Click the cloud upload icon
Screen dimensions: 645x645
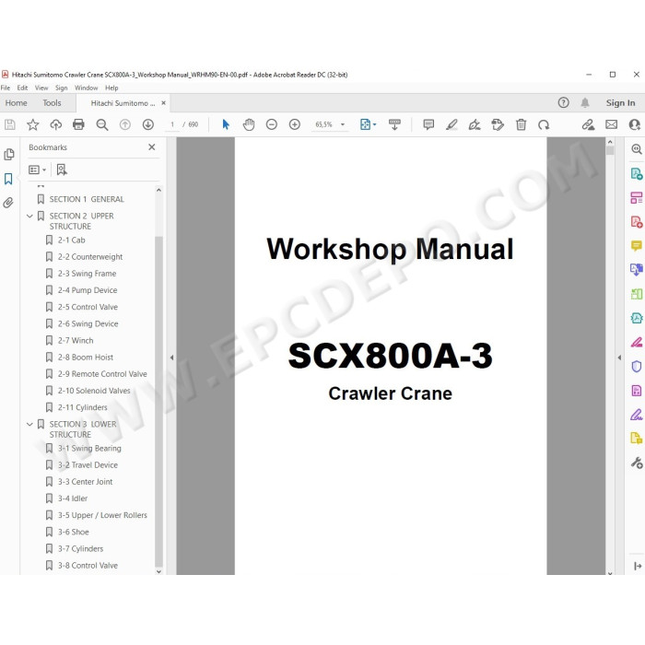(x=56, y=124)
